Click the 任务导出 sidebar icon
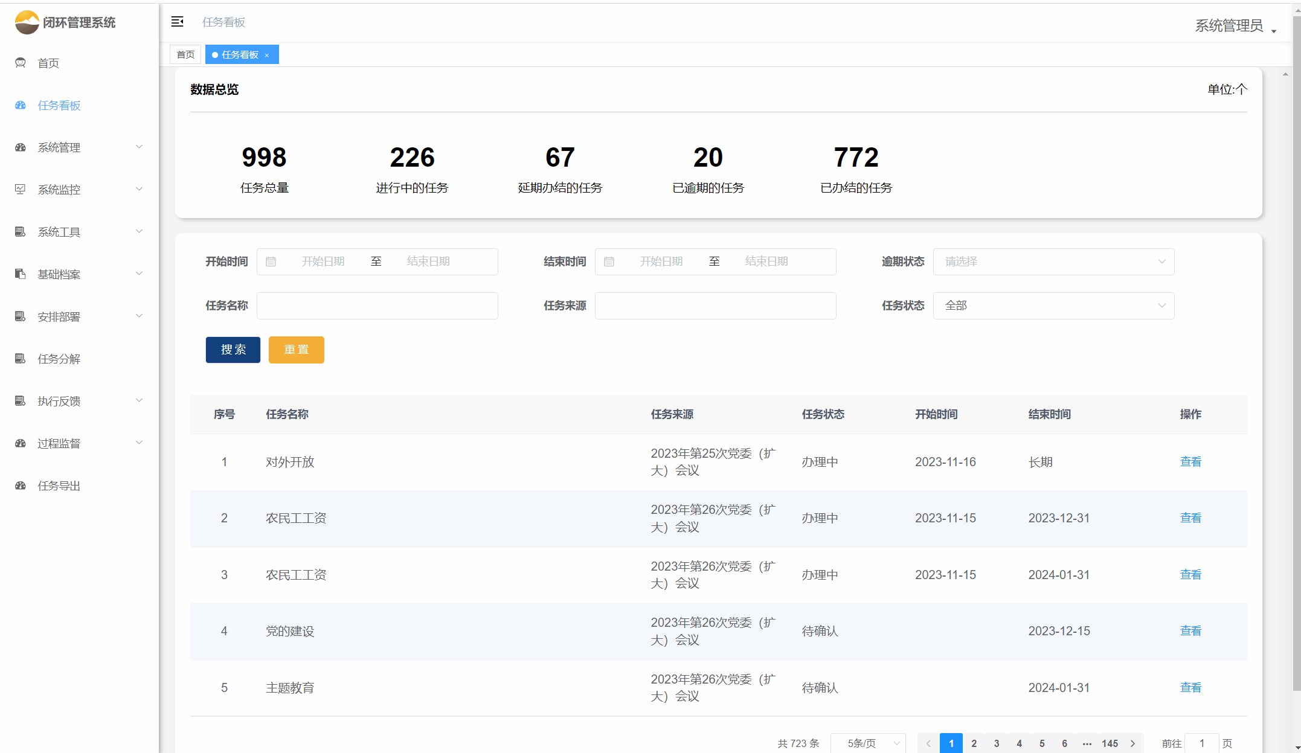 pyautogui.click(x=21, y=485)
